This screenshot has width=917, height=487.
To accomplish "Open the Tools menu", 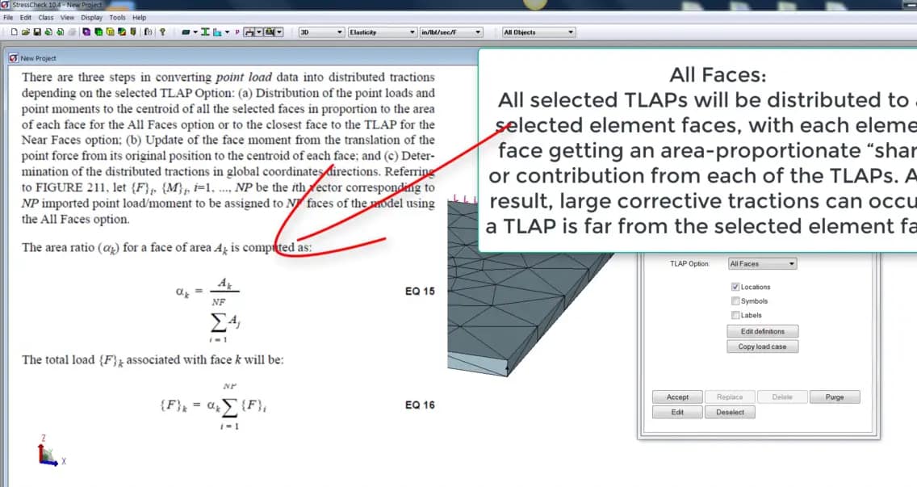I will pyautogui.click(x=117, y=17).
